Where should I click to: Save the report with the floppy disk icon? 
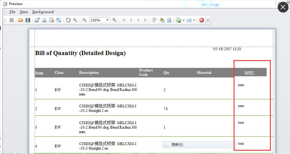pyautogui.click(x=28, y=20)
